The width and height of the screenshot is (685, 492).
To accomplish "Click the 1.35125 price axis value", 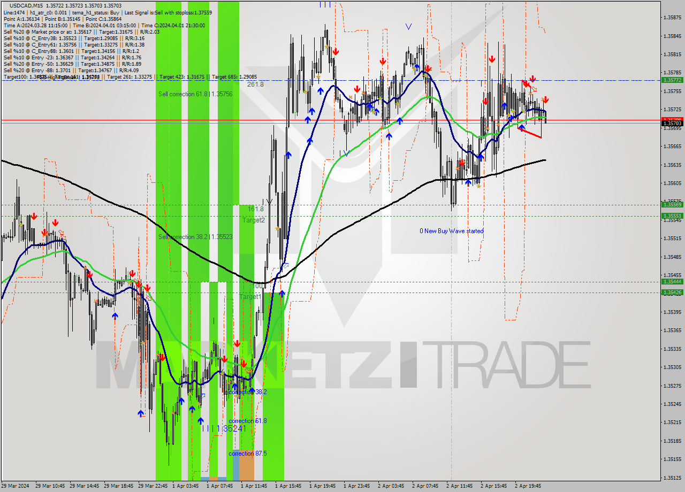I will (672, 477).
